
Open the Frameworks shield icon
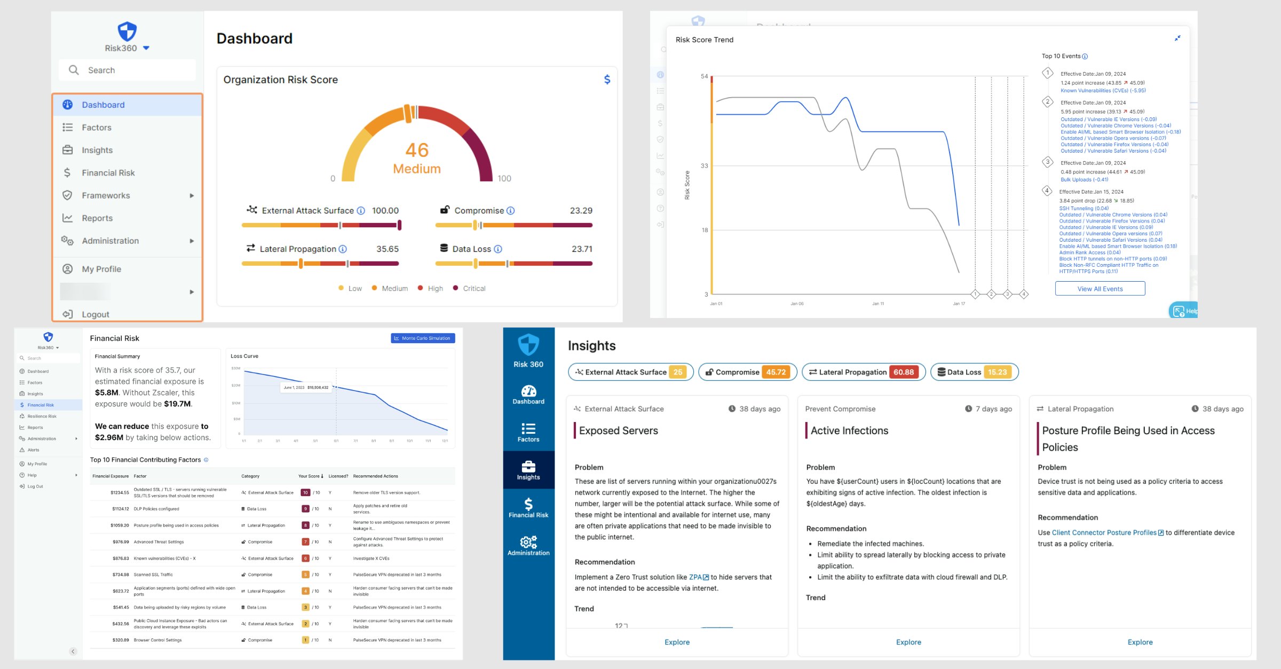tap(68, 195)
